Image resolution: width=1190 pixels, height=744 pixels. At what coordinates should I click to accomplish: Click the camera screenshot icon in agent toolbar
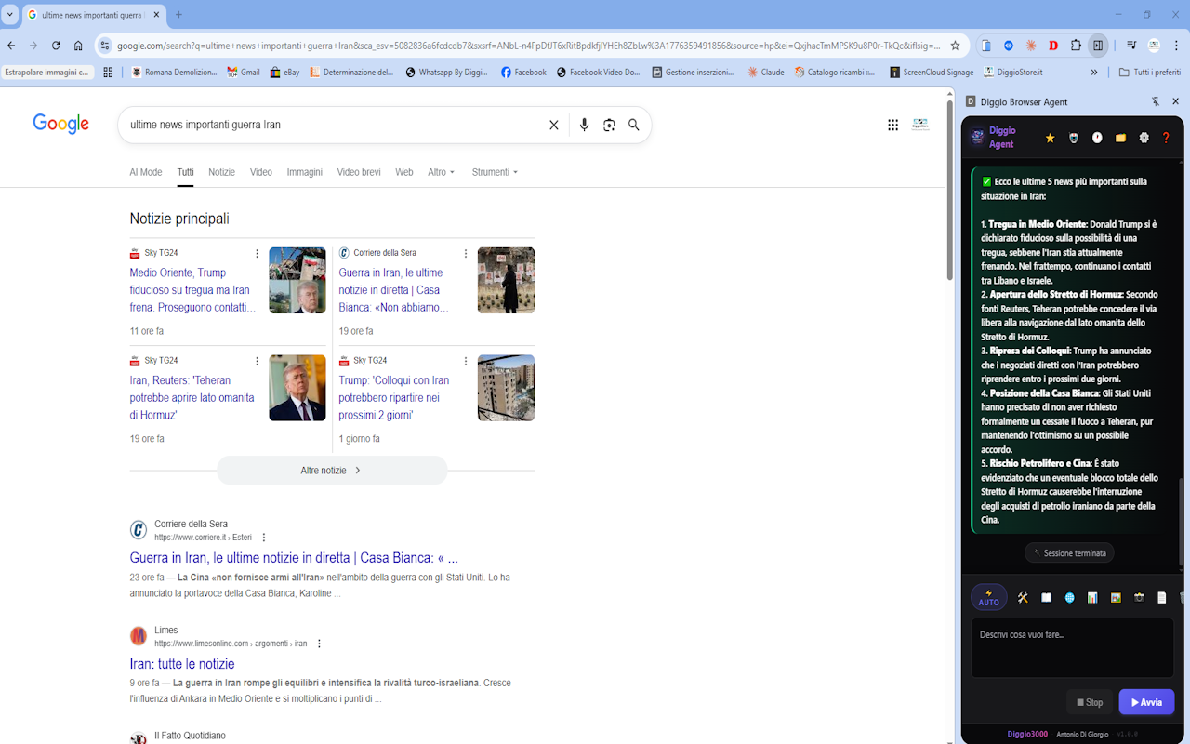(1139, 598)
